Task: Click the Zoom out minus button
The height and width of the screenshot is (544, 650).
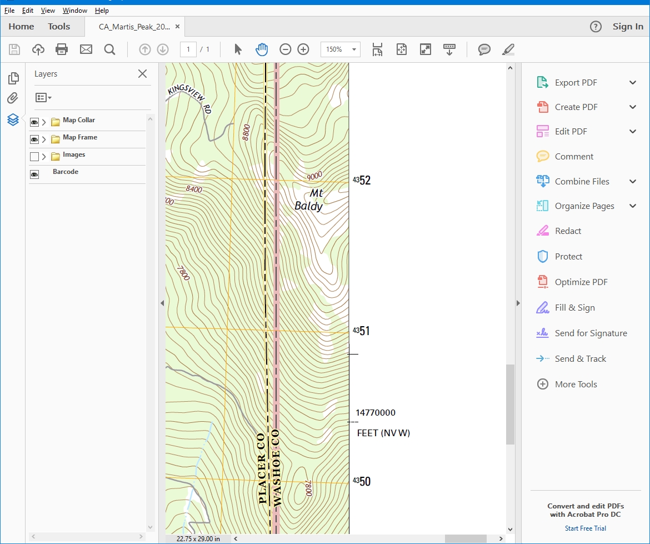Action: [x=285, y=49]
